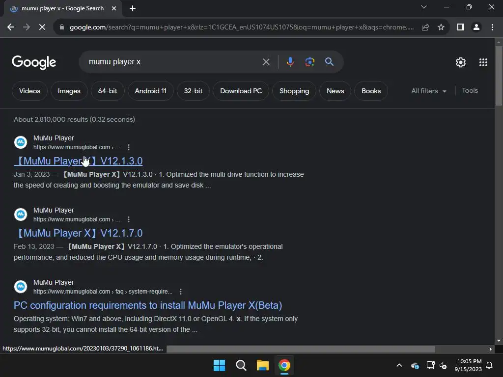
Task: Open the Chrome side panel
Action: [461, 27]
